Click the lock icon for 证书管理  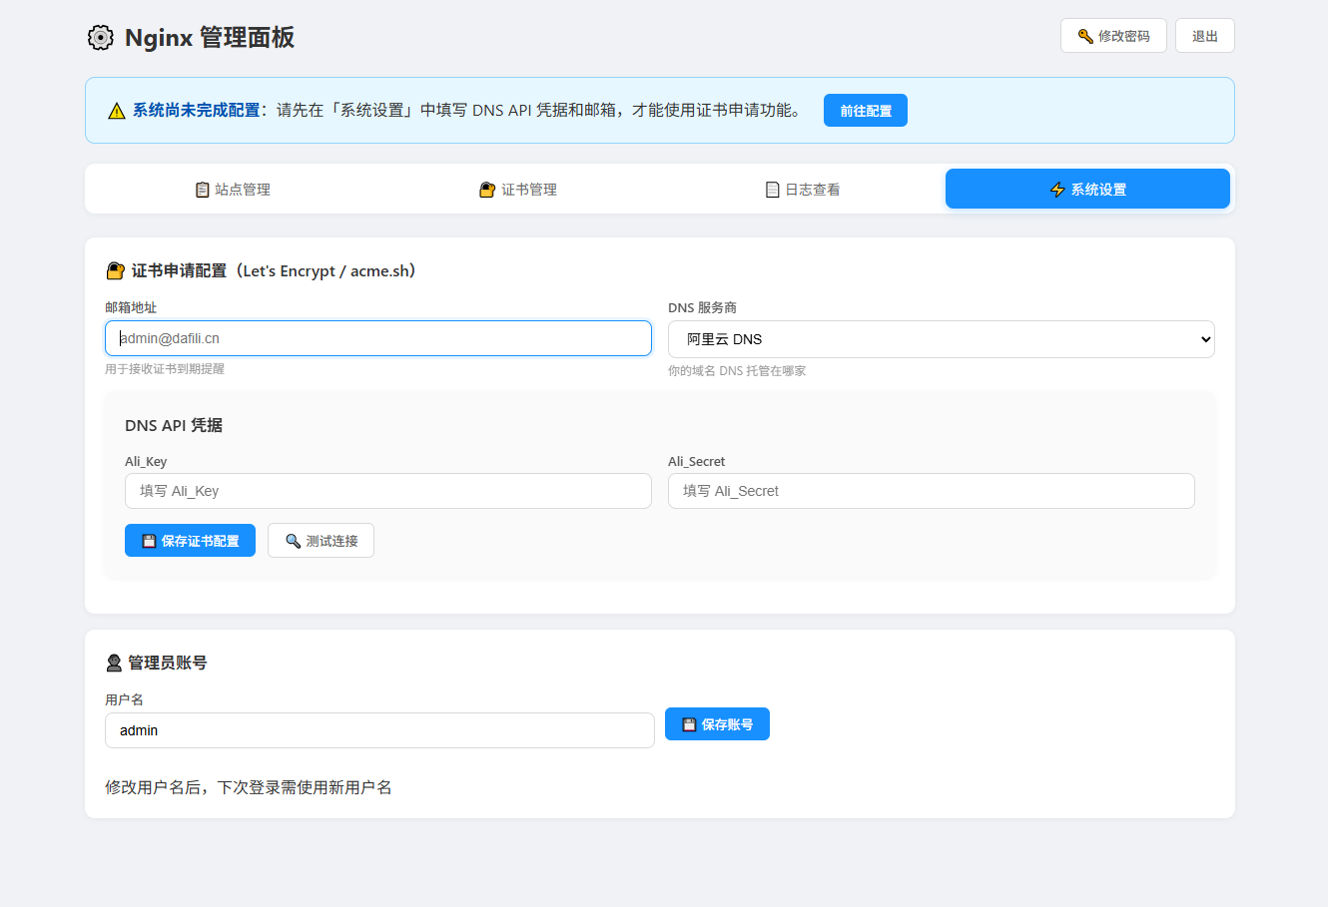click(487, 190)
